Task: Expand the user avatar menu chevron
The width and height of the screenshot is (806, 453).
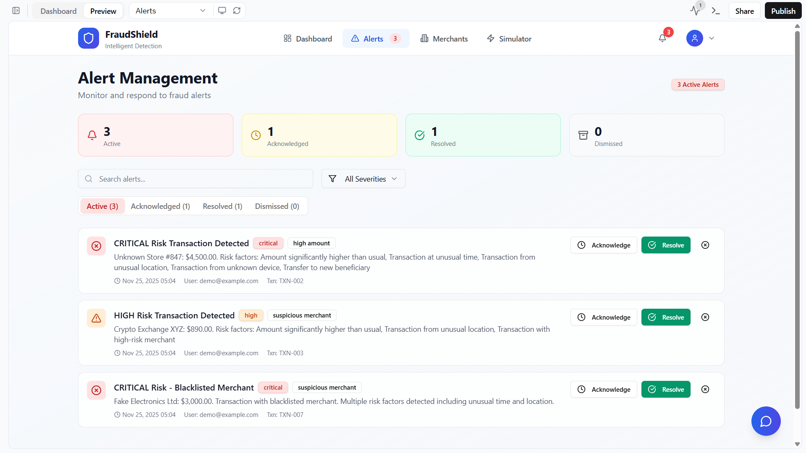Action: pos(712,38)
